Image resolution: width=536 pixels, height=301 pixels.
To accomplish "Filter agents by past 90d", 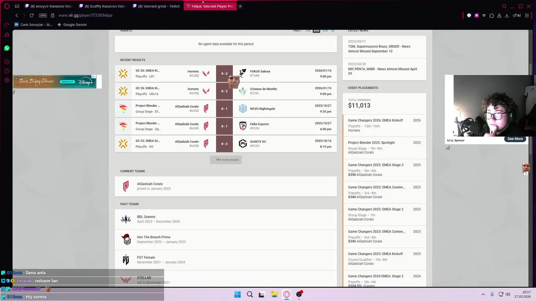I will [325, 31].
